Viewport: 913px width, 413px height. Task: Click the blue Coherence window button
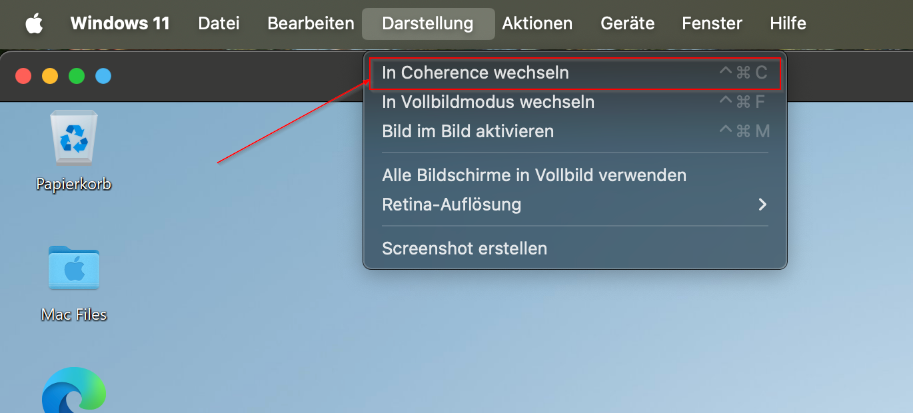(x=103, y=76)
